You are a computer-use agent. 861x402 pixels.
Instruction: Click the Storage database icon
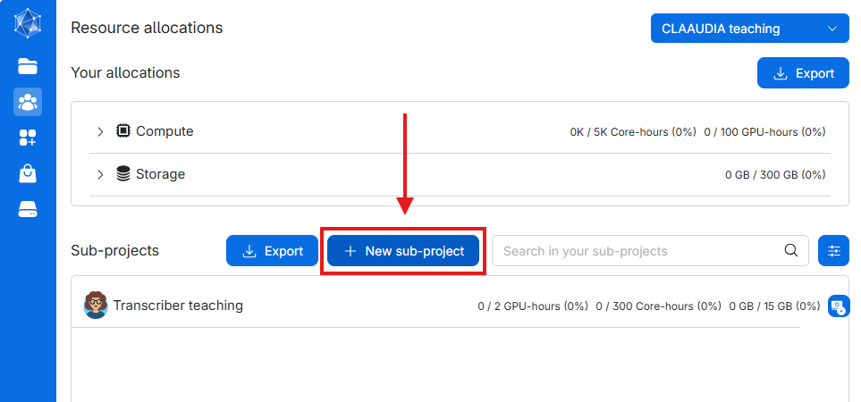[123, 174]
